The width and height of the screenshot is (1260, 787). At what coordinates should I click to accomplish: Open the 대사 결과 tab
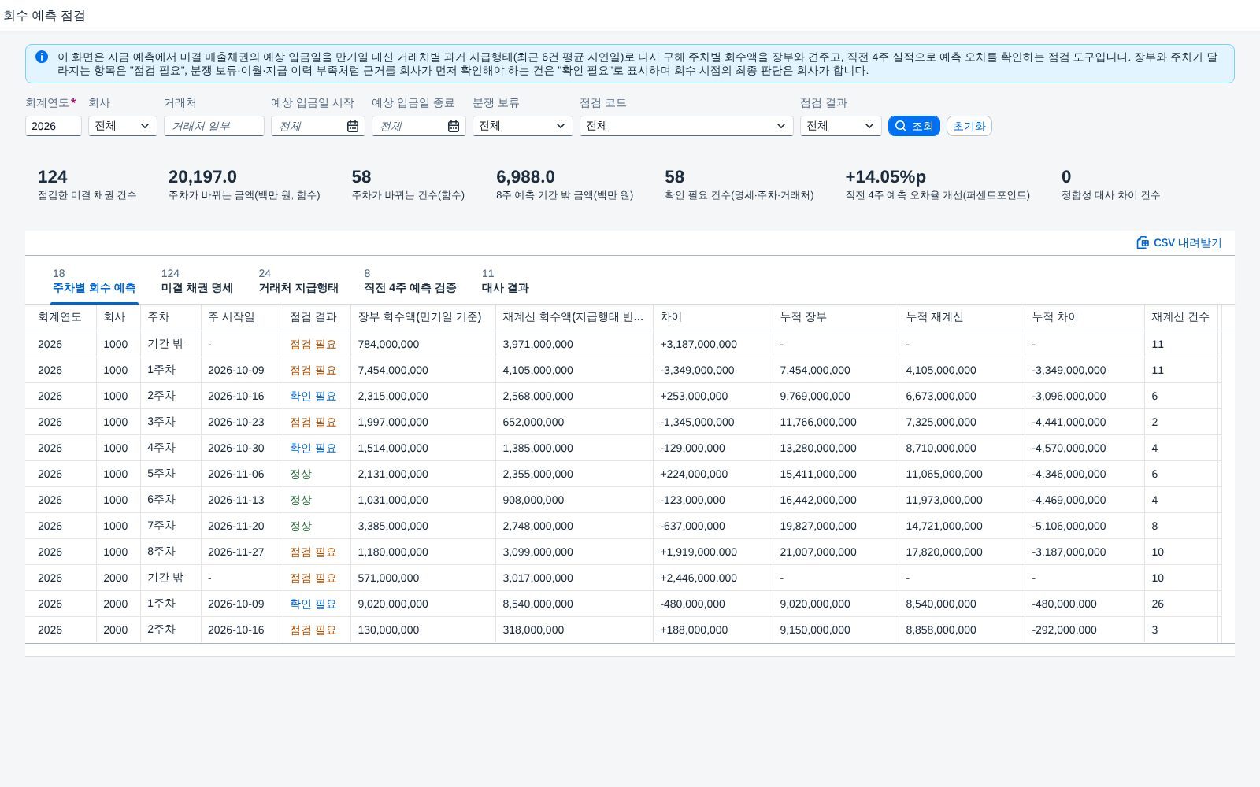click(506, 282)
